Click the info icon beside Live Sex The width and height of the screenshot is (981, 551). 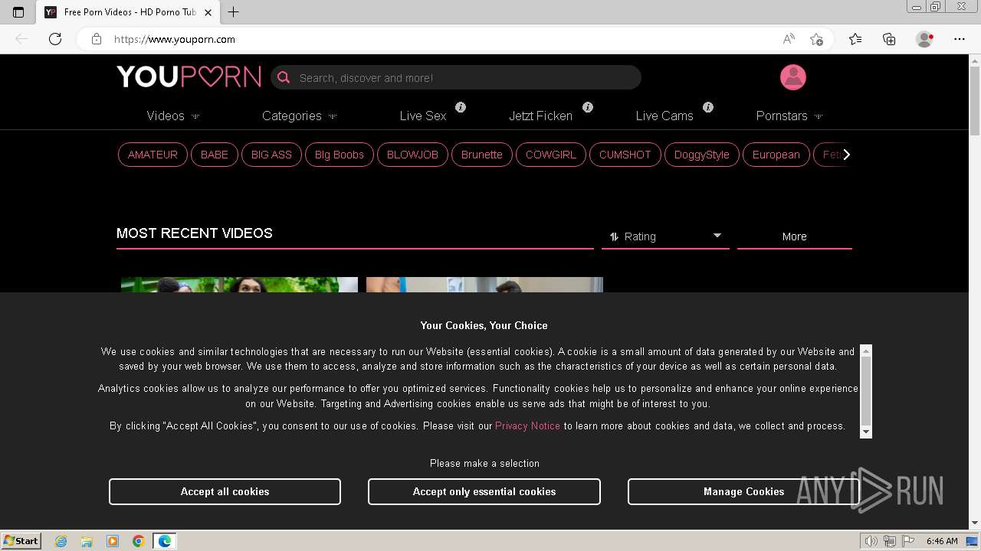click(x=461, y=107)
